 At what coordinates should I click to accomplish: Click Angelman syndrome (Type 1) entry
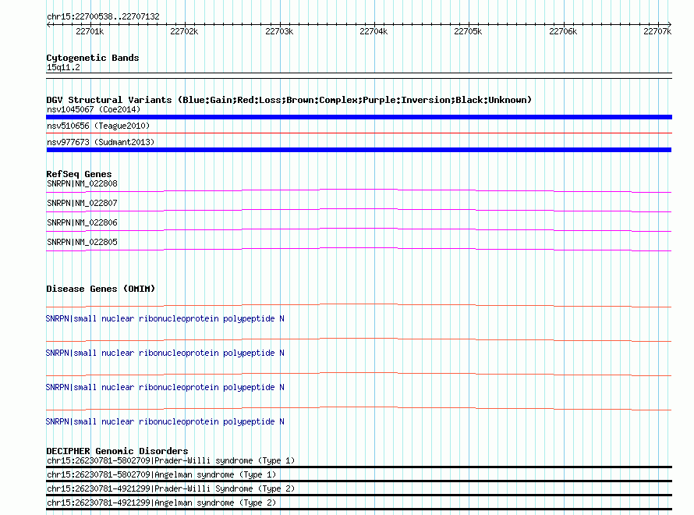(x=161, y=474)
